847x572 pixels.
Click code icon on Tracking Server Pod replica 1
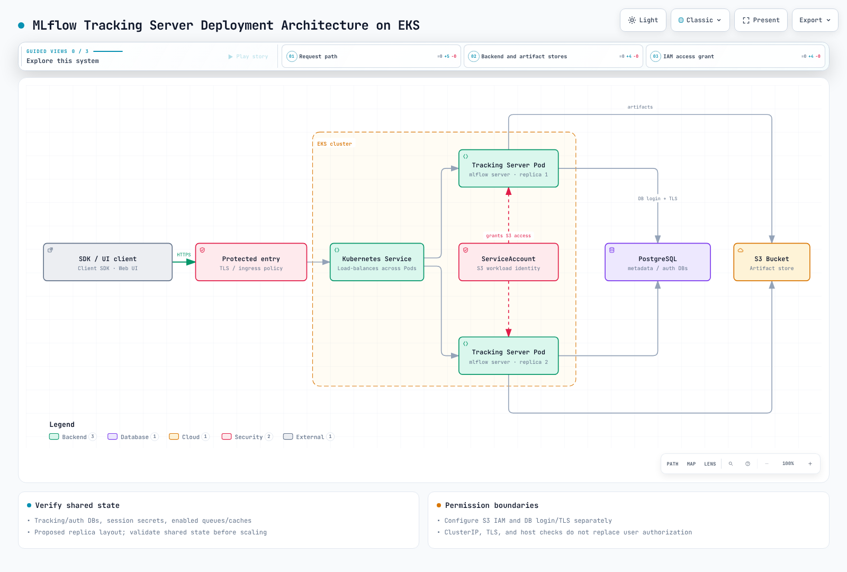466,156
